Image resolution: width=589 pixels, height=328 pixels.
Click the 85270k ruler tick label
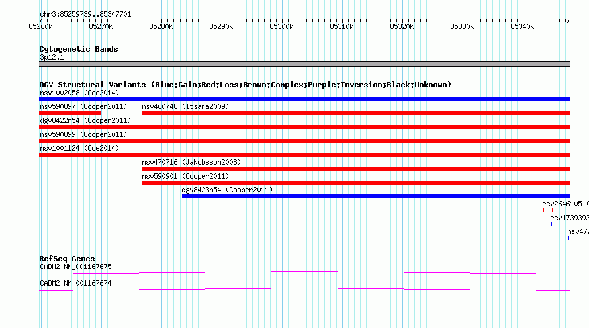click(101, 26)
